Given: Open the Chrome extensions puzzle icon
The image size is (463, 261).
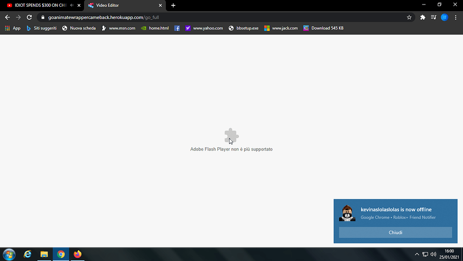Looking at the screenshot, I should tap(422, 17).
